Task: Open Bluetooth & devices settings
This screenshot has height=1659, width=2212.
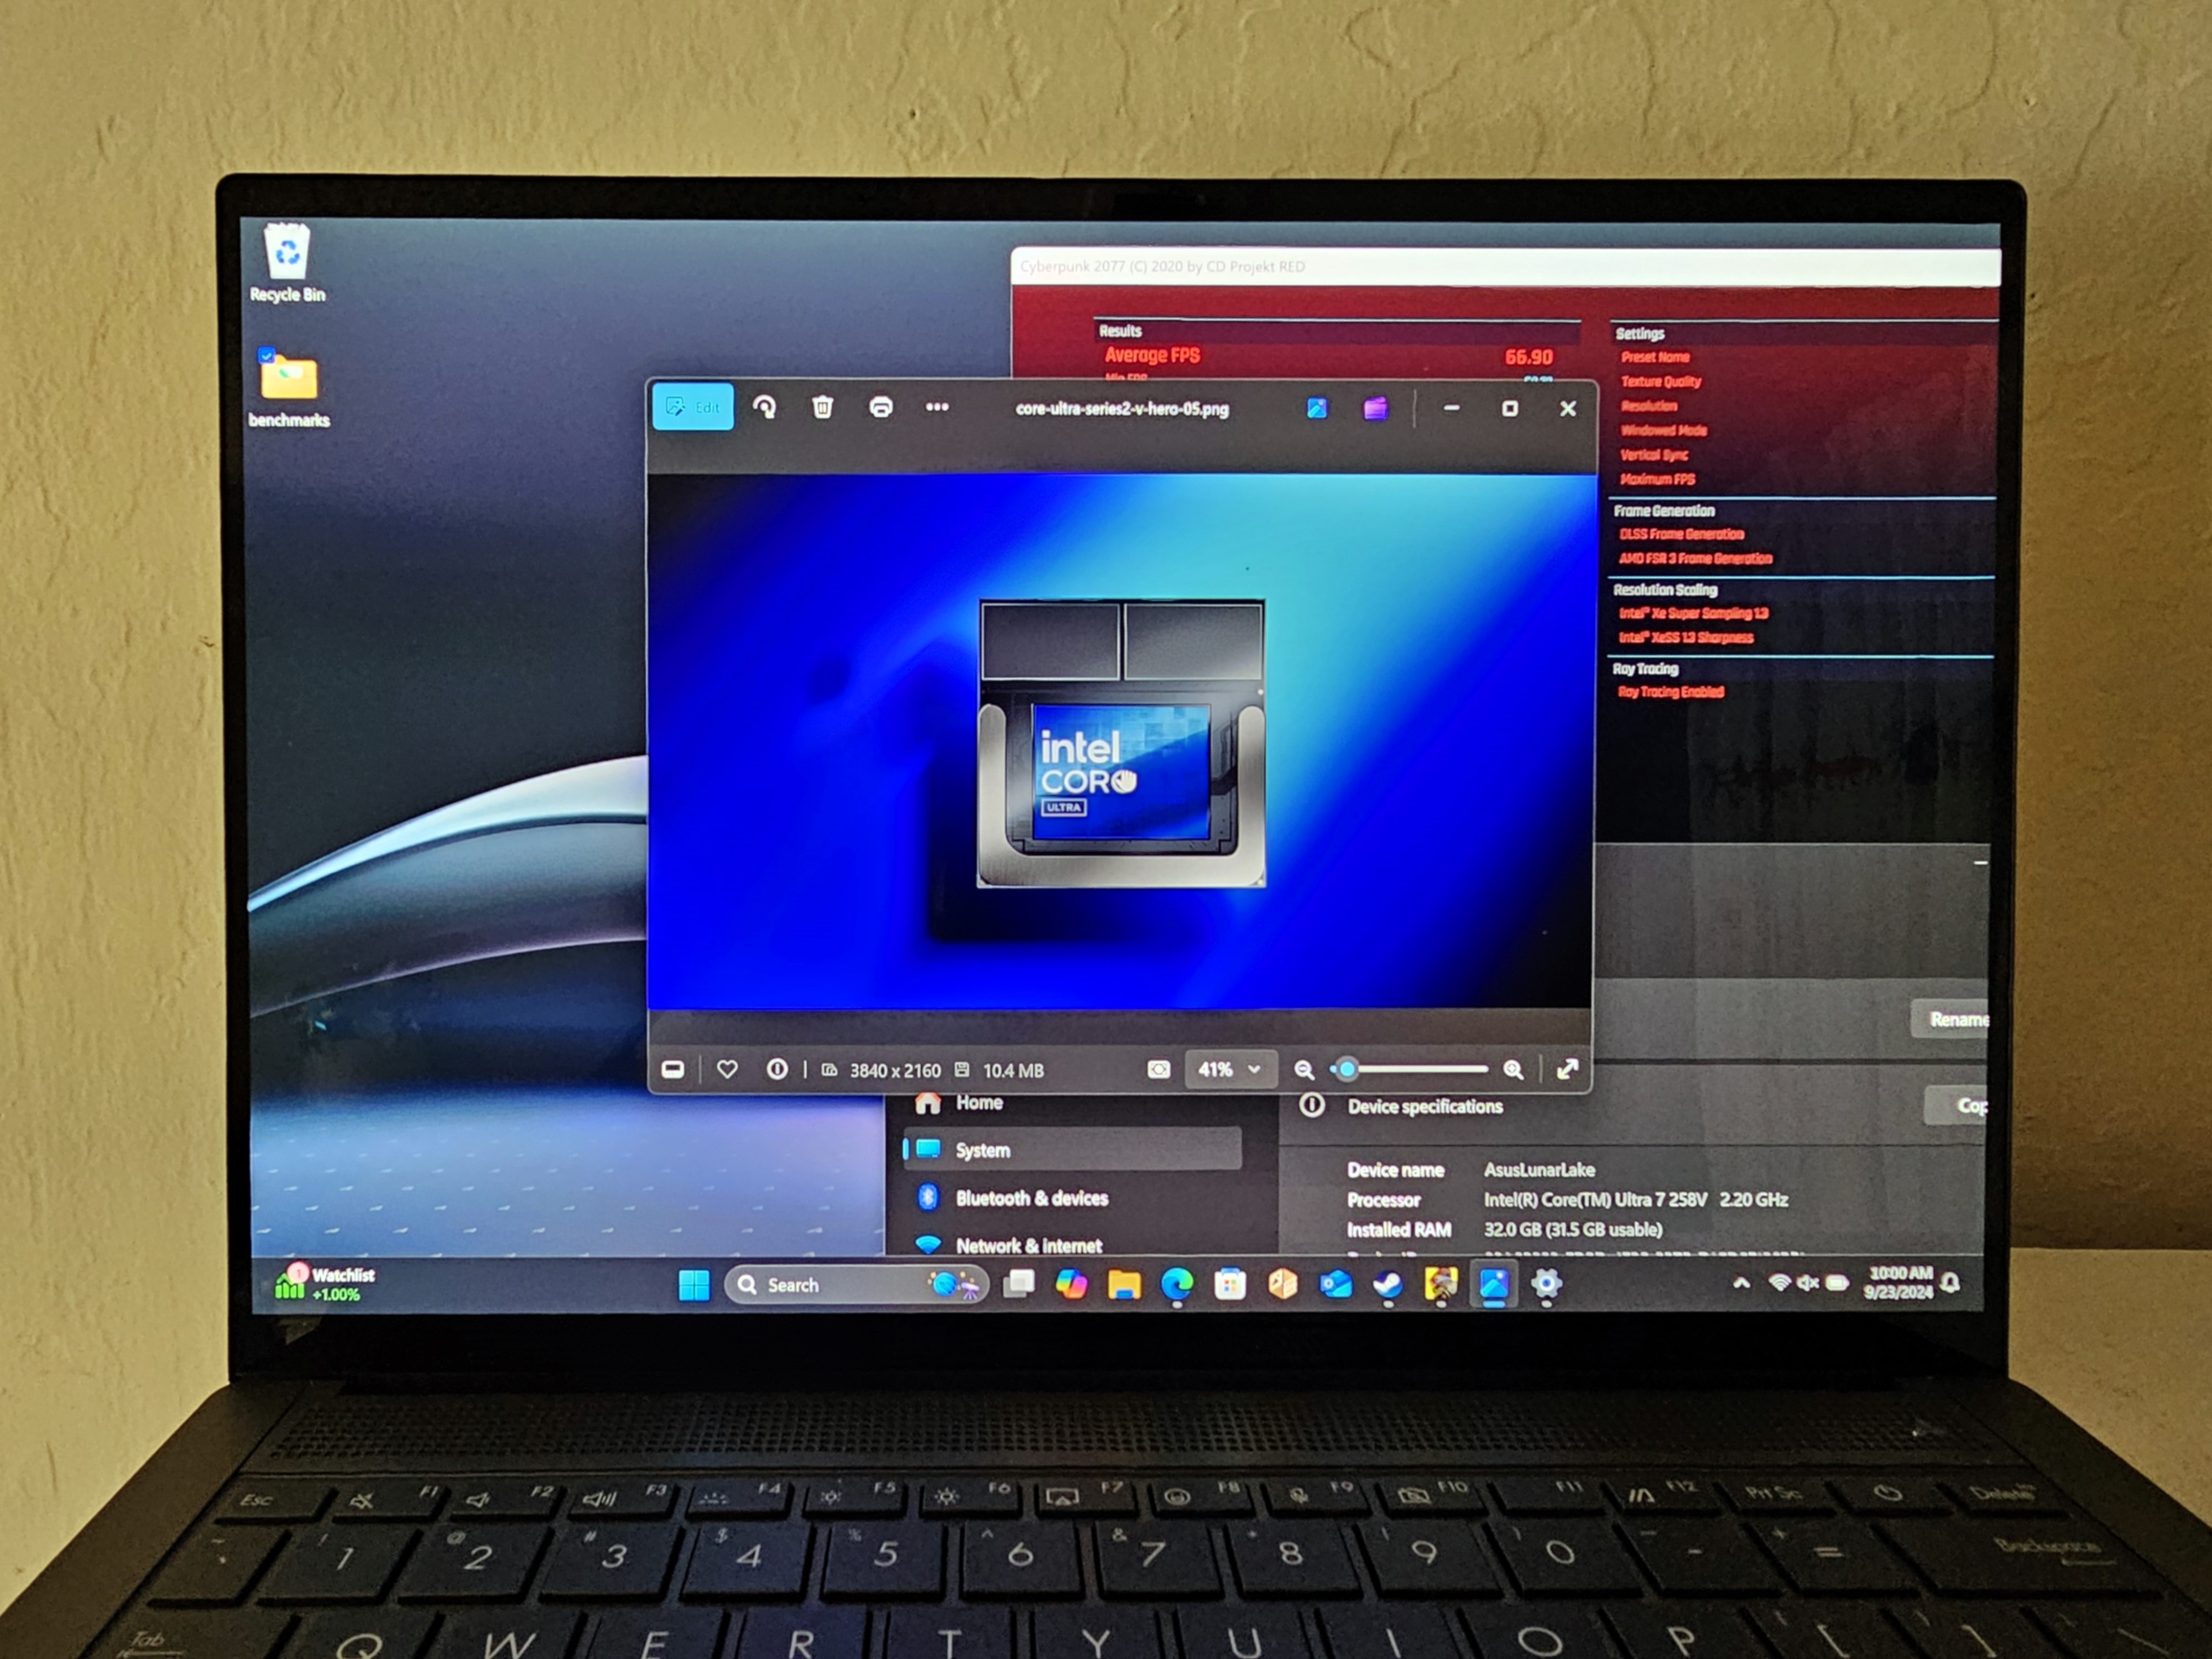Action: [x=1031, y=1198]
